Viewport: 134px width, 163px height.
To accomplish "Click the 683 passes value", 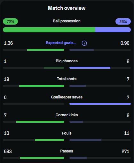I will (8, 151).
